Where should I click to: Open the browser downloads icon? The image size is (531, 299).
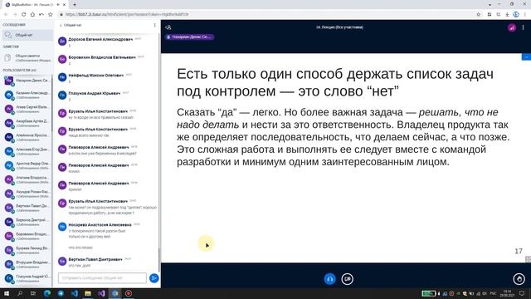[x=507, y=15]
